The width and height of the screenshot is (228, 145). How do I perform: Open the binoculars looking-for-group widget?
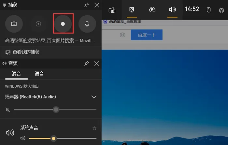152,10
